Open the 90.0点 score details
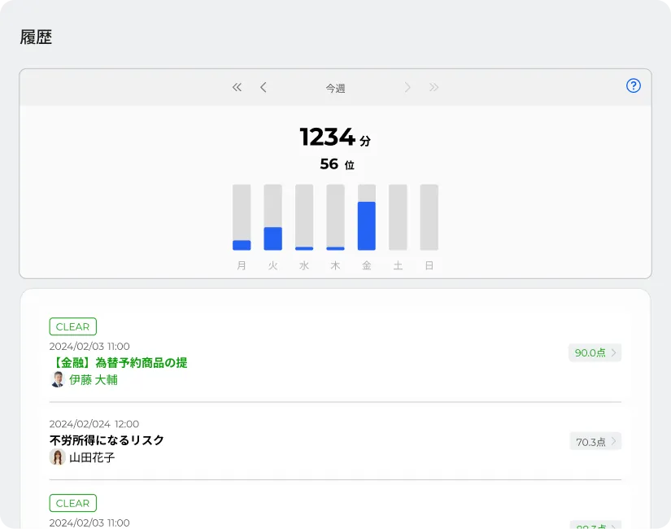Viewport: 671px width, 529px height. [x=595, y=352]
